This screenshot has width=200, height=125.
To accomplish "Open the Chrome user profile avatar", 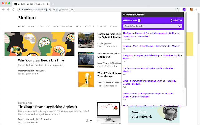I will 191,10.
